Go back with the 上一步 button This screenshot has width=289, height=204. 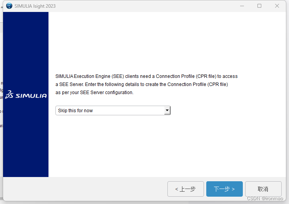[x=185, y=189]
